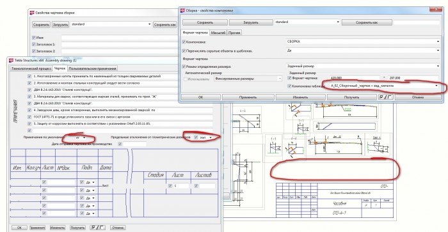Viewport: 448px width, 232px height.
Task: Click the 'Листов' total sheets input field
Action: click(x=207, y=186)
